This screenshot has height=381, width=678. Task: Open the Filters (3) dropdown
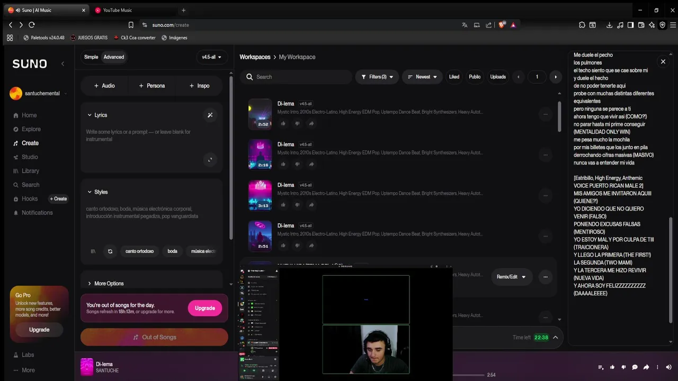[377, 77]
